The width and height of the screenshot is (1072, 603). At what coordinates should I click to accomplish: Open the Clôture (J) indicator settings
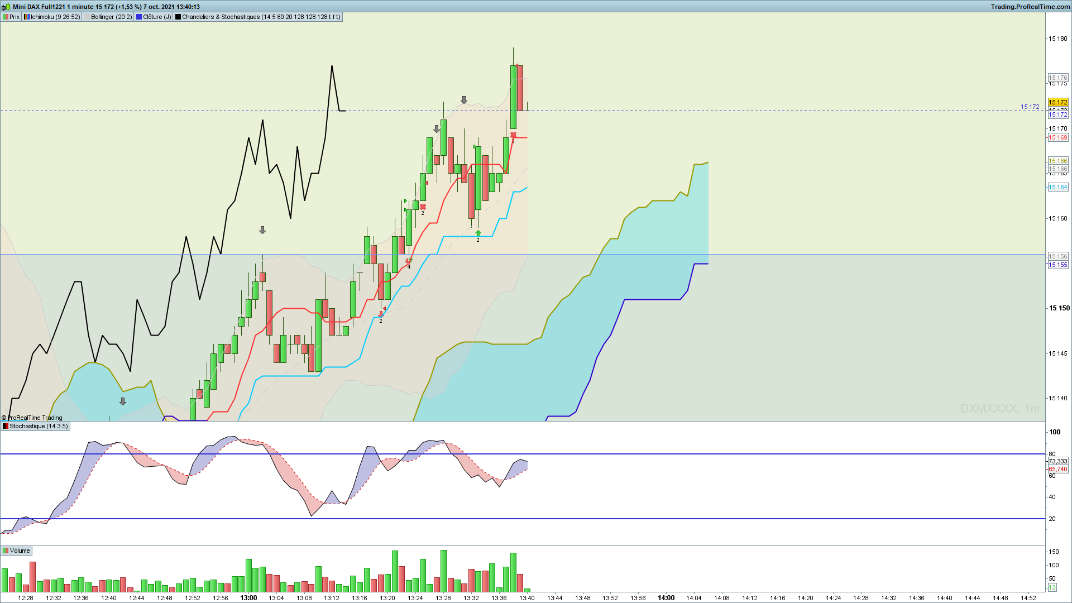point(154,17)
